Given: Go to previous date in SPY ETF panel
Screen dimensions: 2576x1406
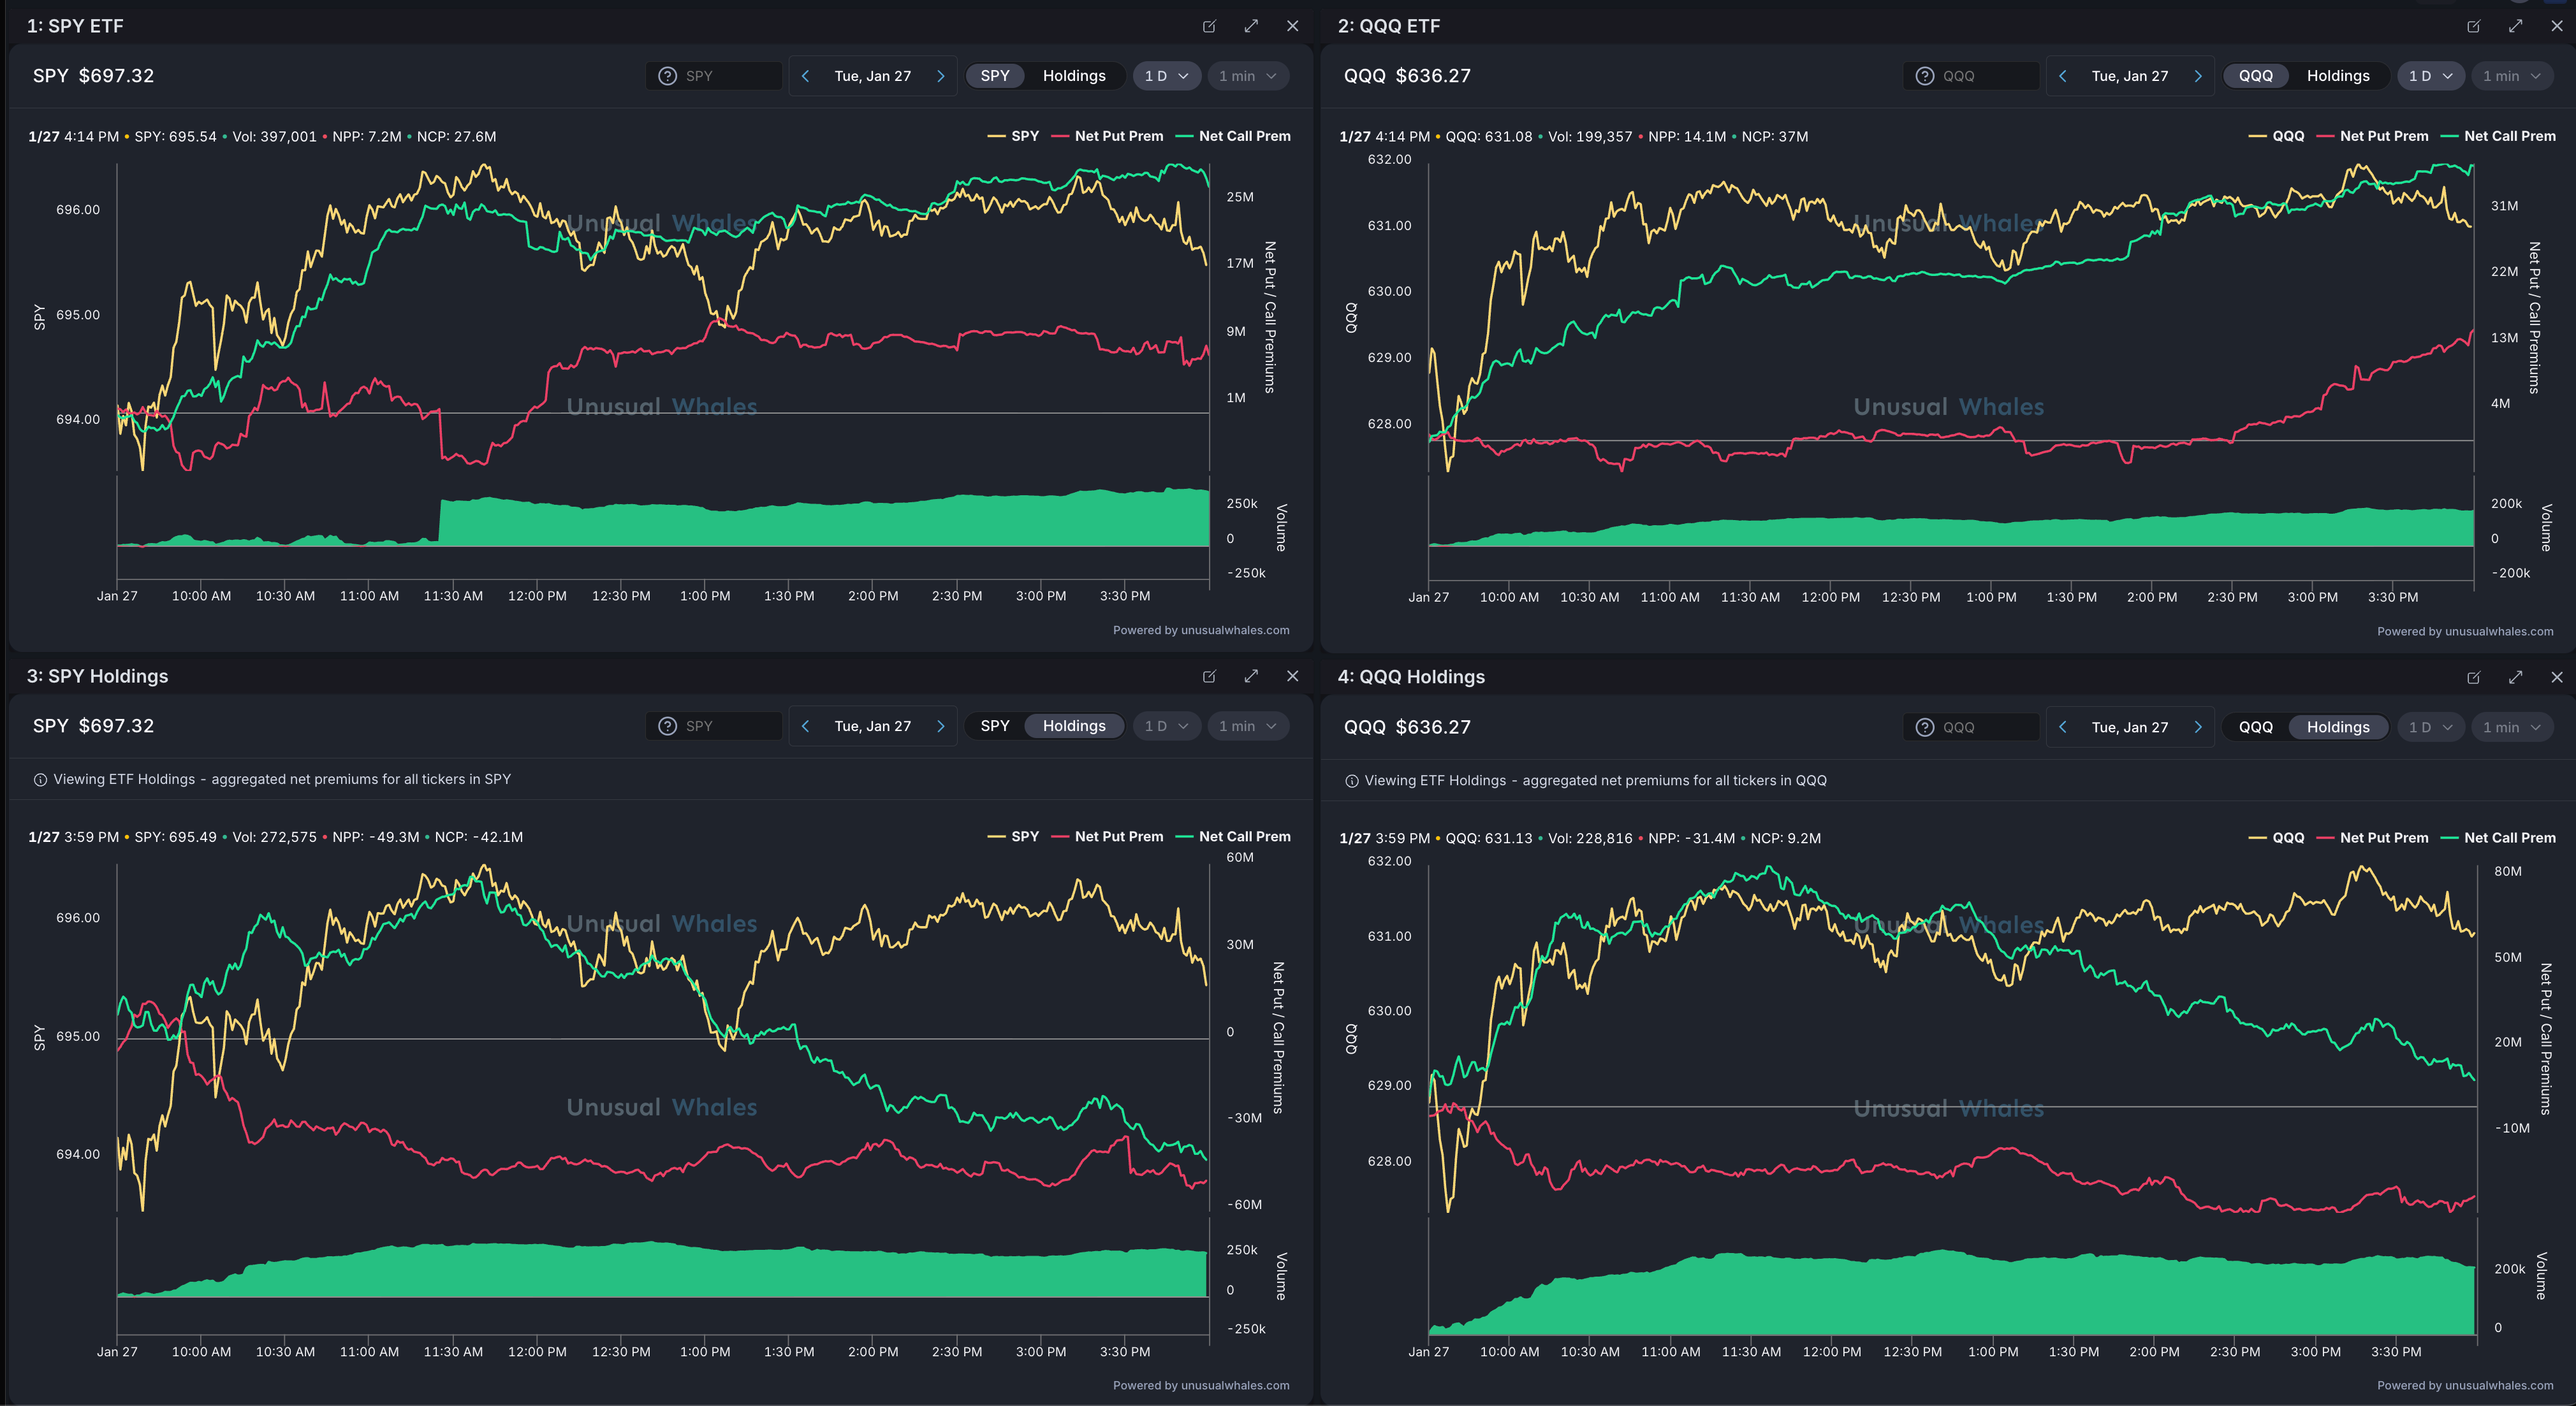Looking at the screenshot, I should 805,76.
